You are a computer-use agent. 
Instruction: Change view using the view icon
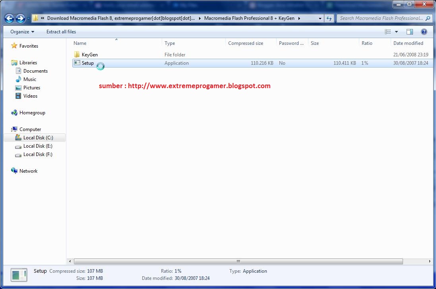point(388,32)
